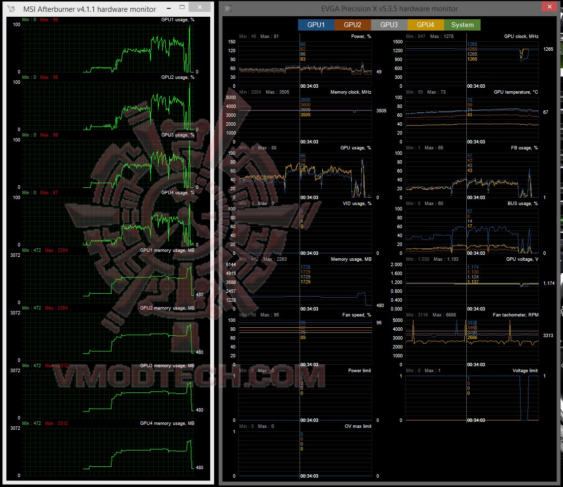Click the 'Memory clock, MHz' graph title
The image size is (563, 487).
[351, 92]
